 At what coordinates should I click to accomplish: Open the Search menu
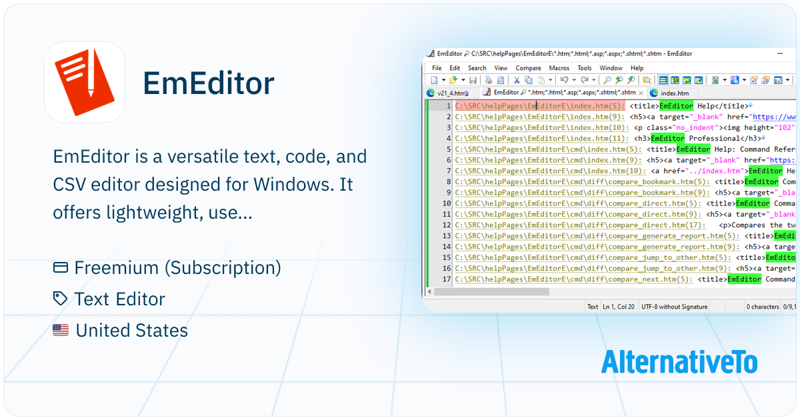477,68
